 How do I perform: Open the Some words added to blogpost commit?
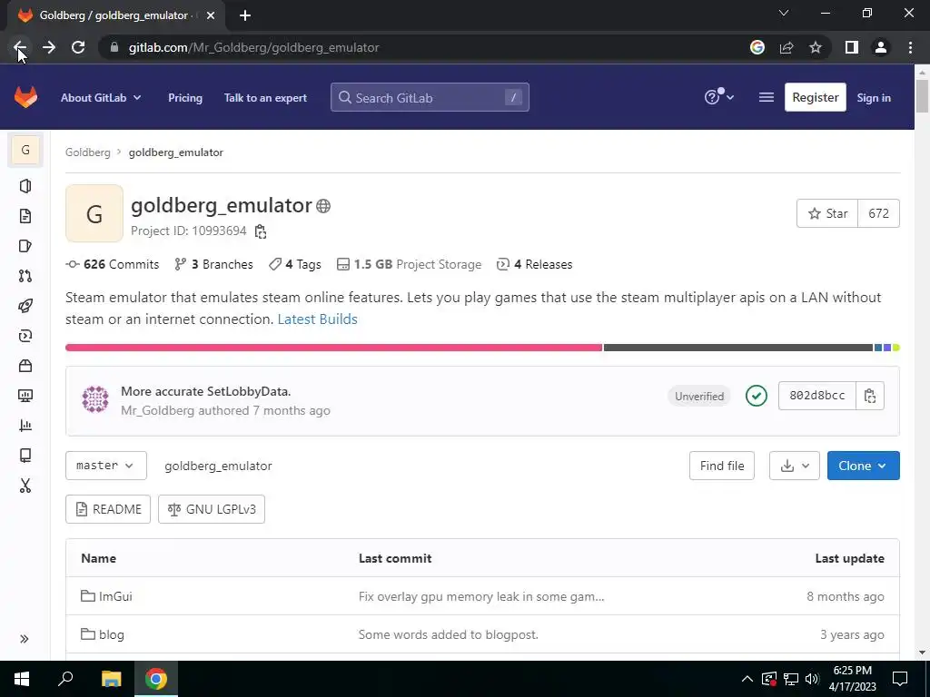tap(449, 634)
